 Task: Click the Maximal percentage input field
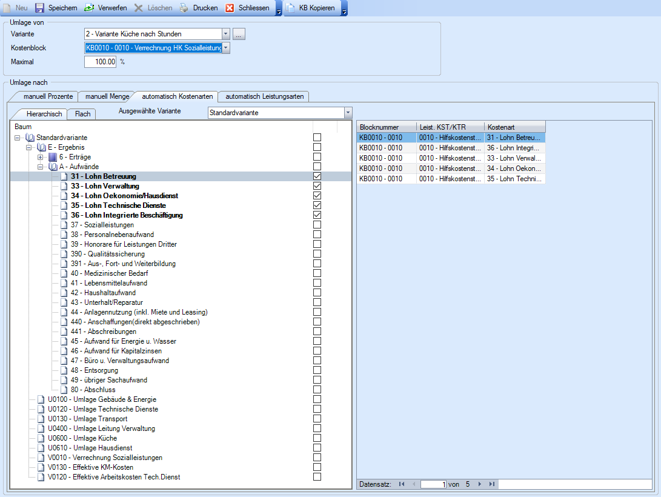[100, 62]
